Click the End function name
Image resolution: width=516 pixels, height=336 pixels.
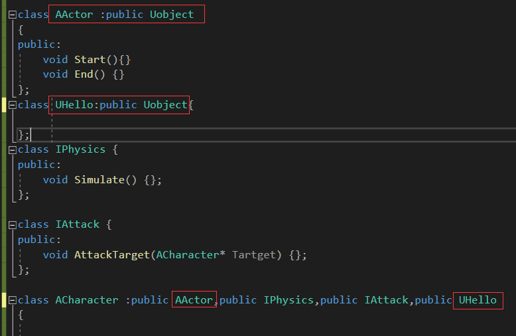[84, 74]
